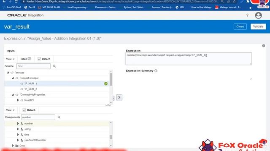Open the Amazon Practice bookmark
The width and height of the screenshot is (270, 151).
162,8
